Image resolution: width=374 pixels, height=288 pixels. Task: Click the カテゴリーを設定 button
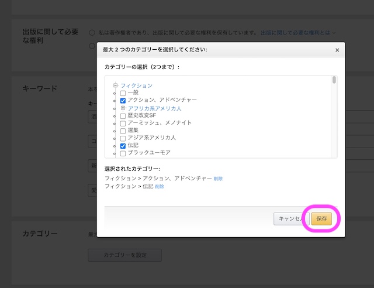click(124, 255)
